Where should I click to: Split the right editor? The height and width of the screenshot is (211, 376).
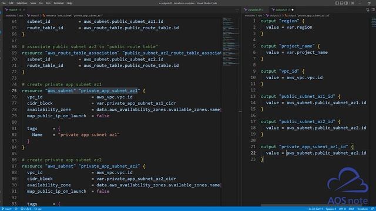point(373,10)
